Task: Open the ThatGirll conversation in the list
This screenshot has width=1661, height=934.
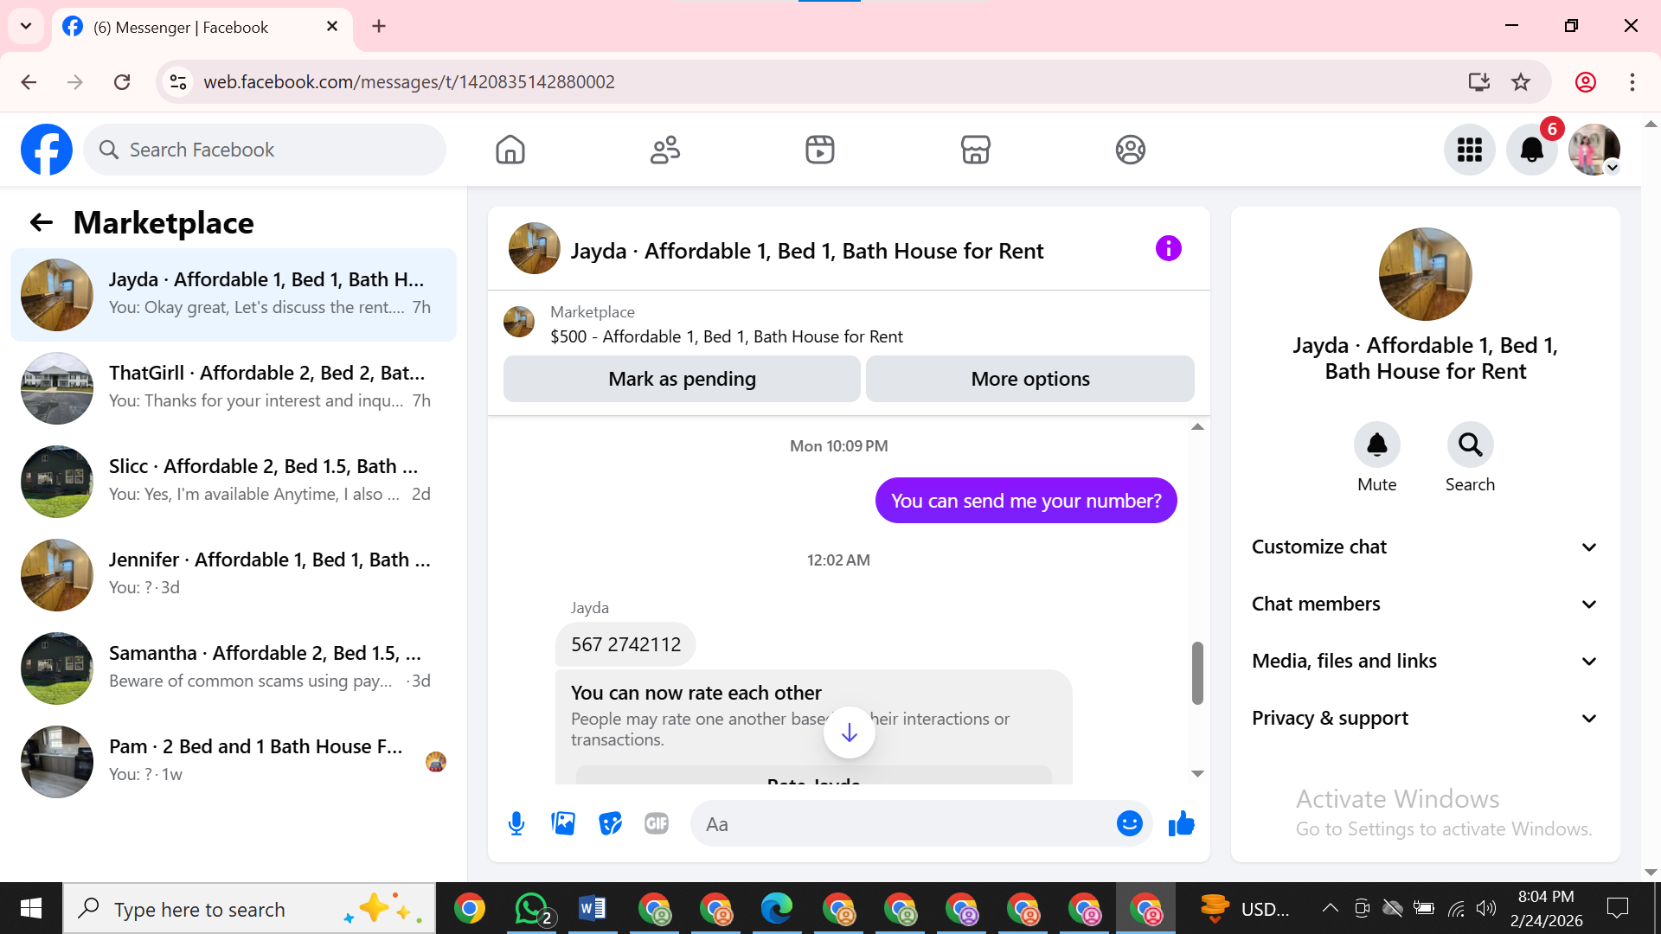Action: point(234,387)
